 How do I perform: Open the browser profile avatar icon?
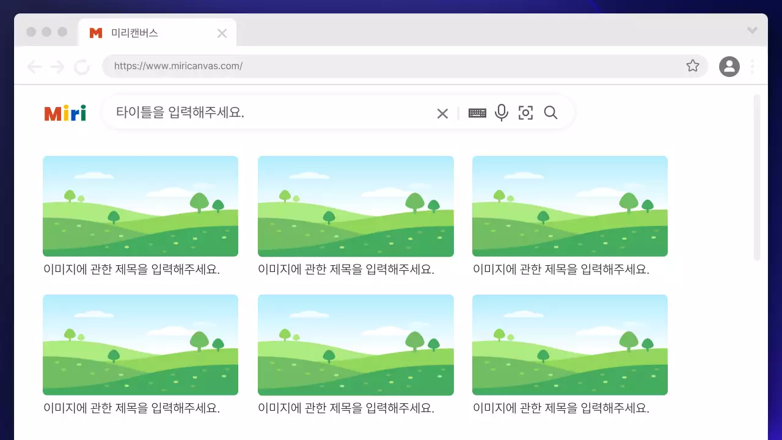[x=729, y=66]
